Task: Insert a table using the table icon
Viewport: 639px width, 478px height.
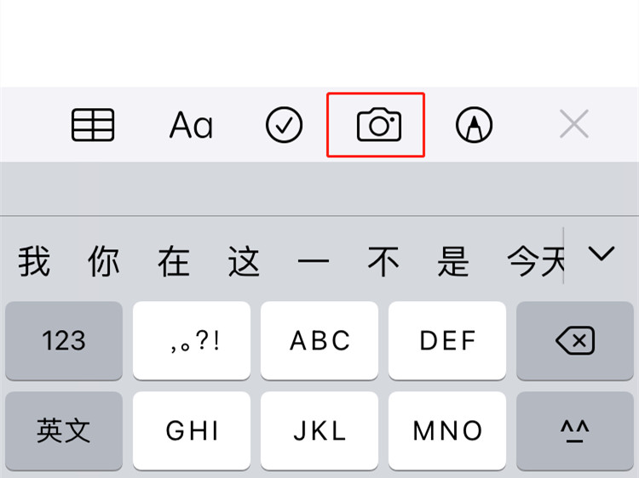Action: point(93,125)
